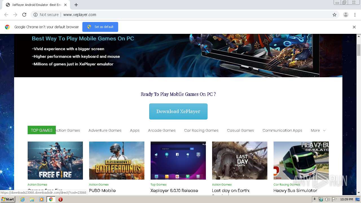Bookmark this page with the star

point(334,15)
